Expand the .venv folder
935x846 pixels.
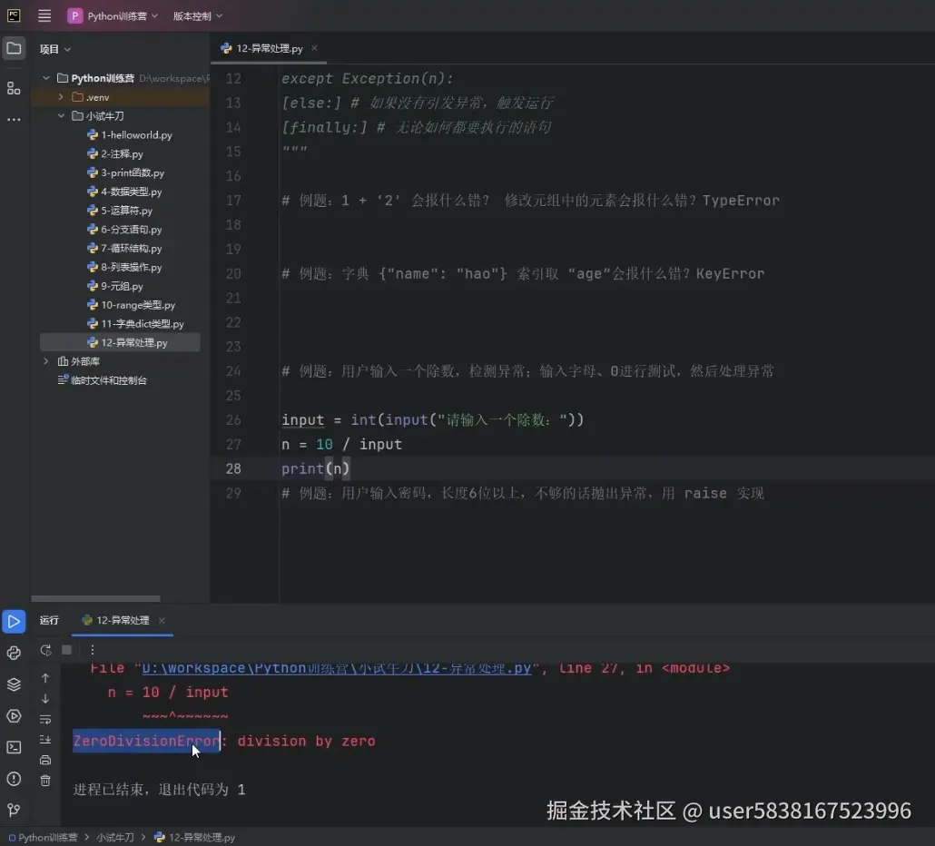coord(60,96)
